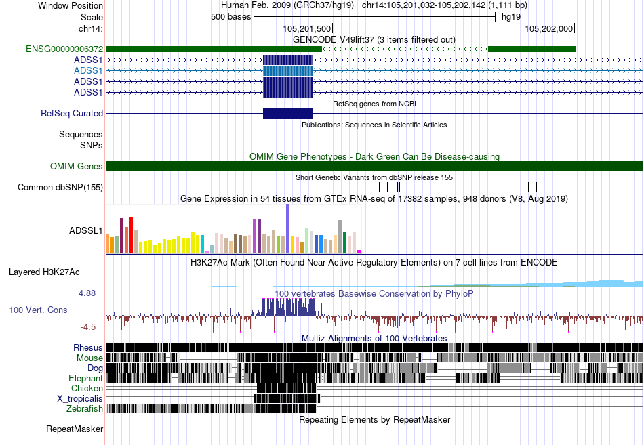Open Common dbSNP(155) track label
644x445 pixels.
(x=60, y=187)
